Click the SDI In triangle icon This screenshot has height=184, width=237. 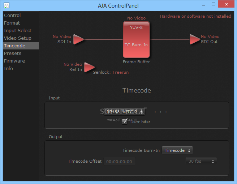(78, 39)
